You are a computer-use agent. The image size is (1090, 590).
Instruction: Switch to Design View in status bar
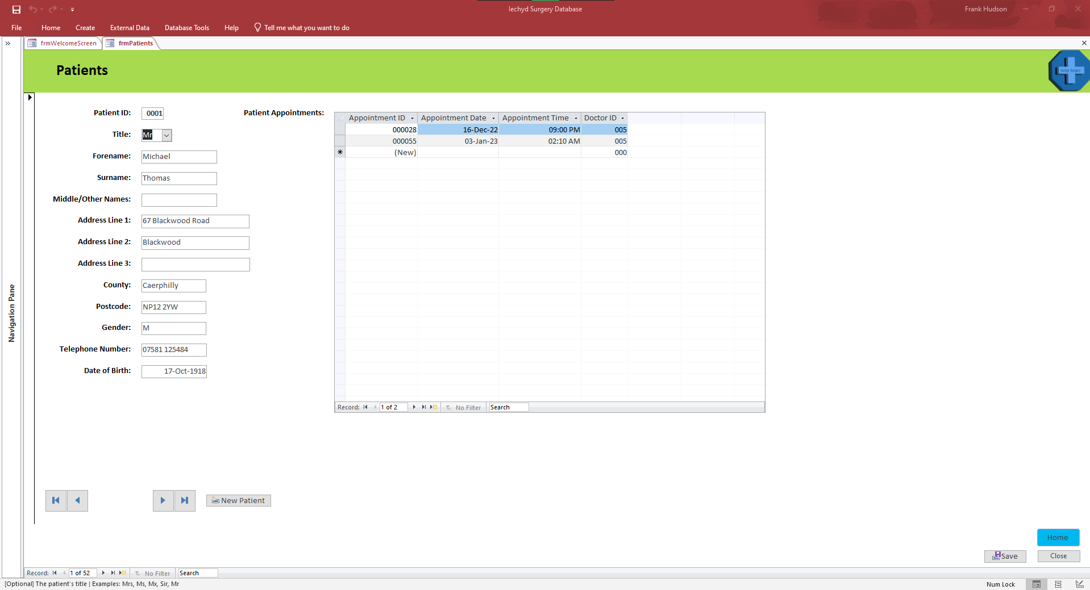coord(1079,584)
